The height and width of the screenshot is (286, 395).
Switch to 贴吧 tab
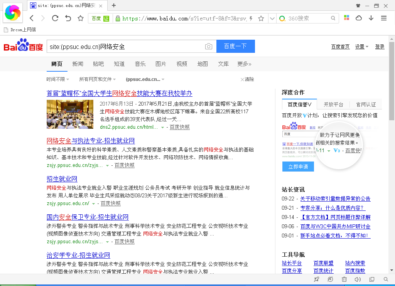(98, 64)
